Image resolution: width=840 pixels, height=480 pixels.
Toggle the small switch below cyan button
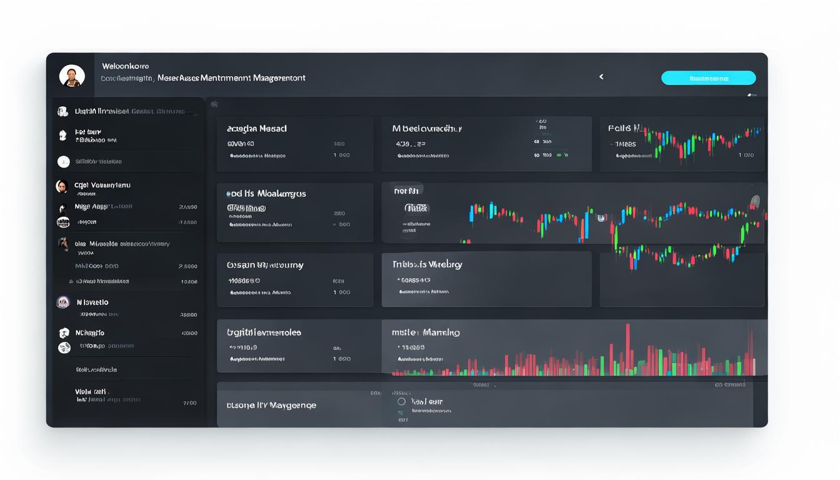752,95
